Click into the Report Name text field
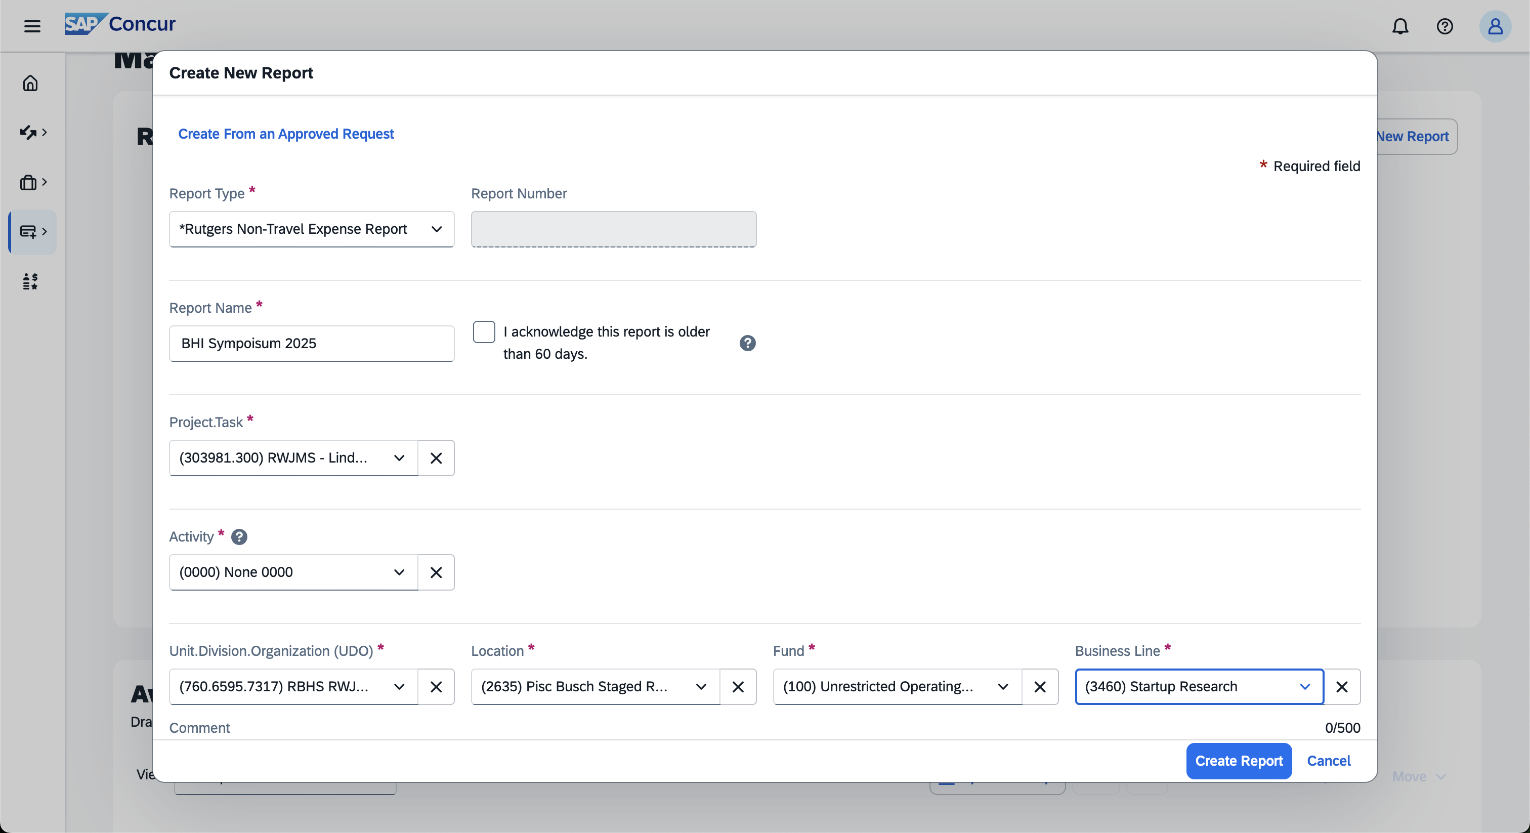This screenshot has width=1530, height=833. coord(311,343)
